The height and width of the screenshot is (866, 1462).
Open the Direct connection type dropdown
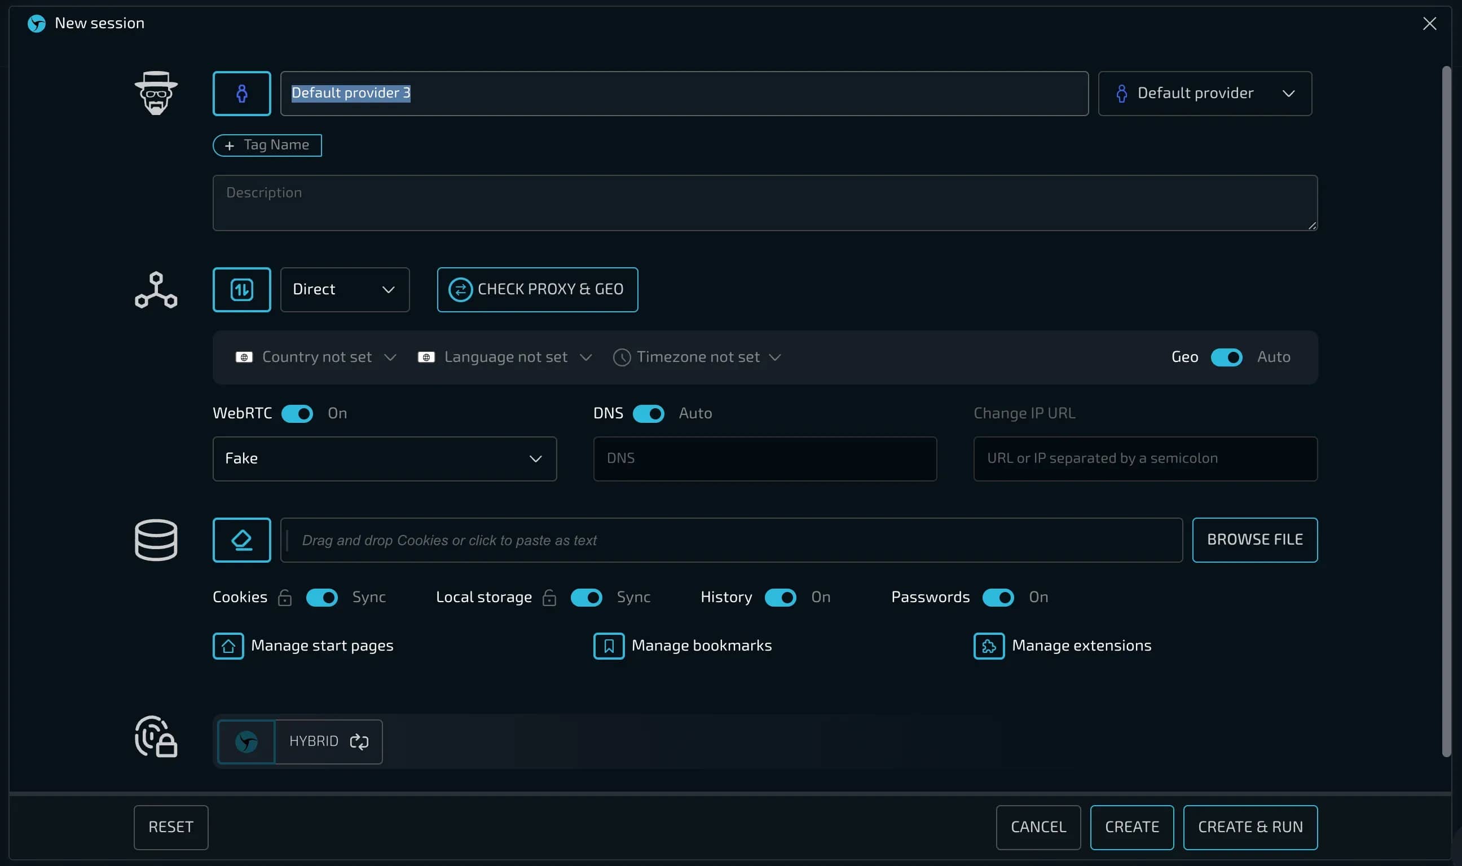[345, 289]
